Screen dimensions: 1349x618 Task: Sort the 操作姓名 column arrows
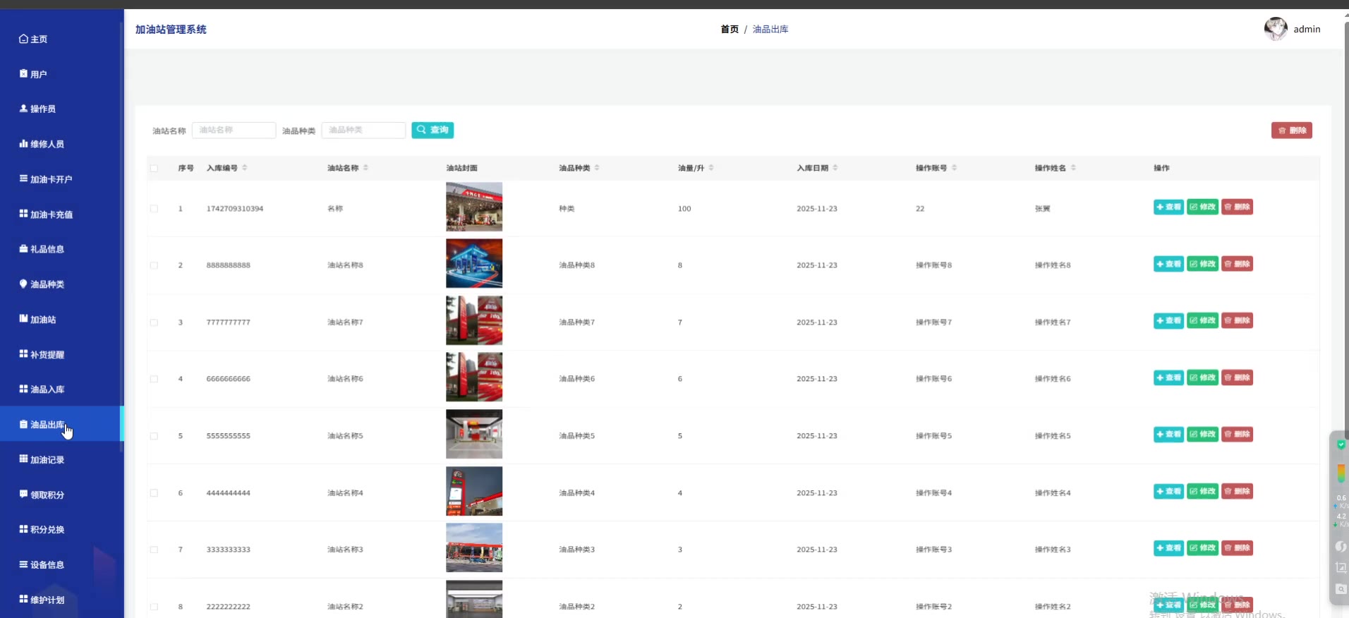click(1073, 168)
